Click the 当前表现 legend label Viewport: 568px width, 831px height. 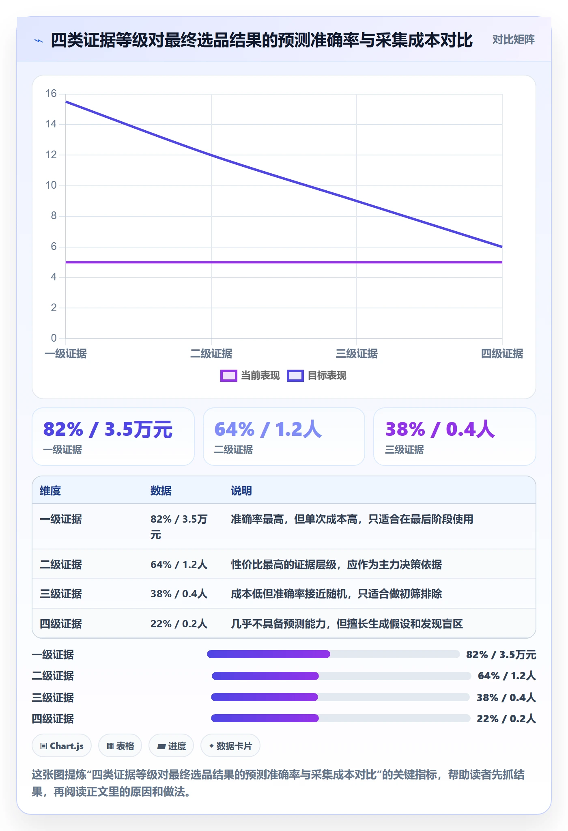point(260,376)
